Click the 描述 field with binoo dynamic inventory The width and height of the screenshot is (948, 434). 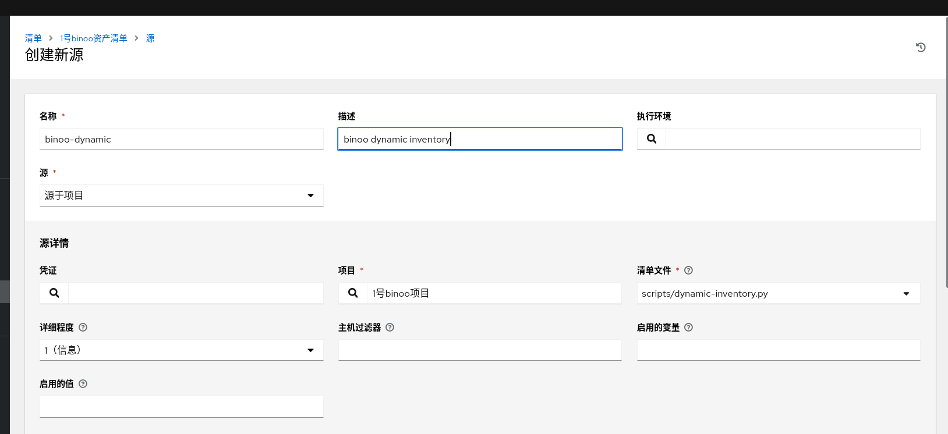pyautogui.click(x=480, y=139)
